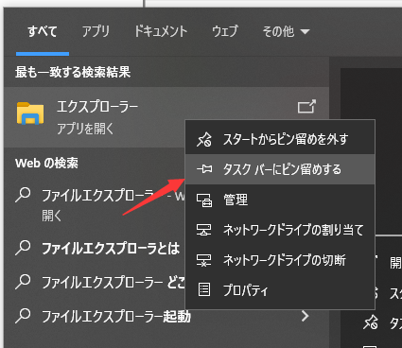Click the 最も一致する検索結果 header
Viewport: 402px width, 348px height.
73,72
